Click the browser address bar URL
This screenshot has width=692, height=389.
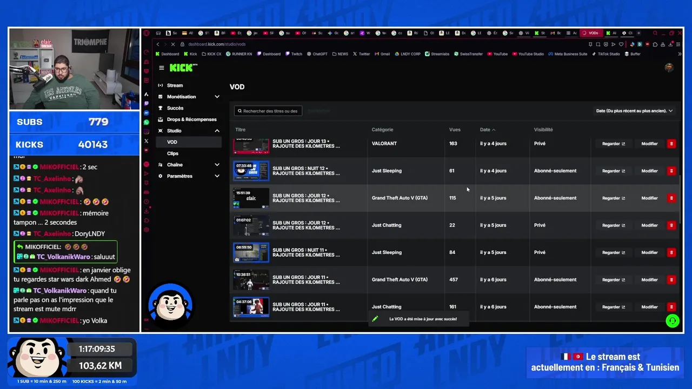coord(217,44)
